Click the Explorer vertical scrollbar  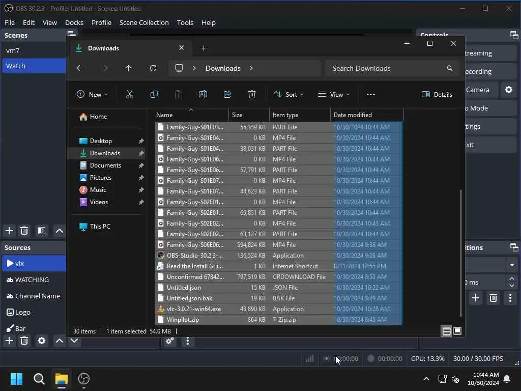461,253
